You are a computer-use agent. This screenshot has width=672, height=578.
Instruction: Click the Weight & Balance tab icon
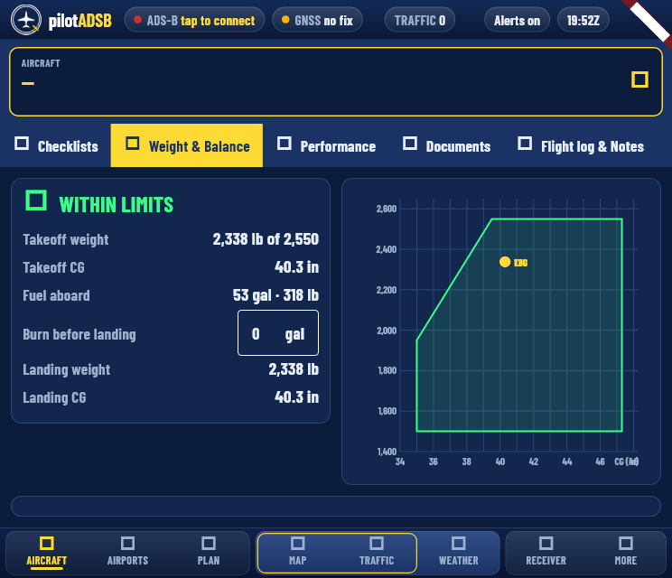point(133,143)
